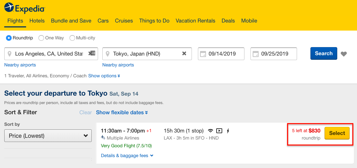Click Nearby airports under Los Angeles
The image size is (357, 168).
point(20,65)
